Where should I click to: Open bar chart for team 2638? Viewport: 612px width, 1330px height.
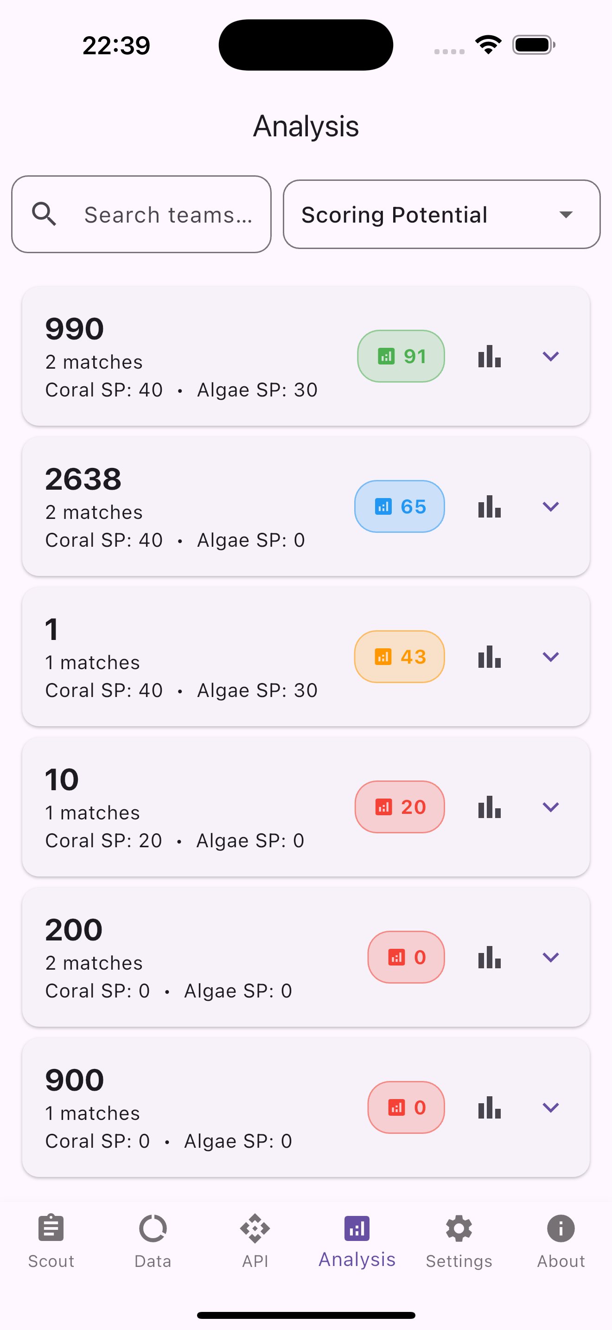pyautogui.click(x=489, y=506)
